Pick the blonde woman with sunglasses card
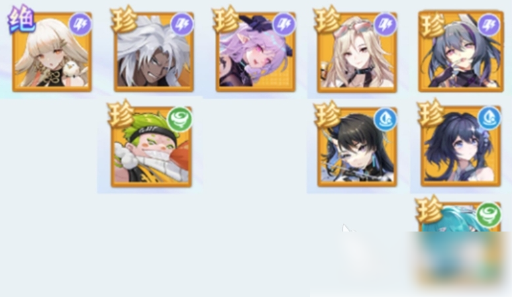The image size is (512, 297). click(x=357, y=52)
